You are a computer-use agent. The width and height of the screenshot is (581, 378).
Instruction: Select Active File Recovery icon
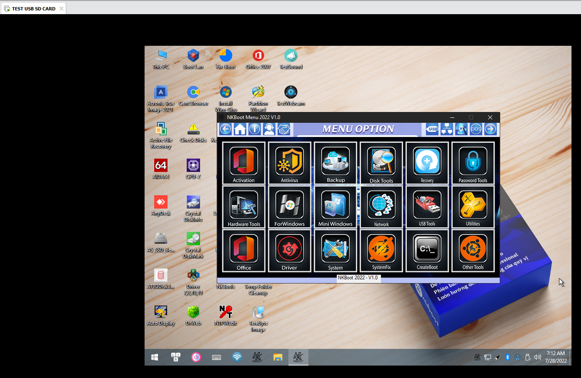161,136
